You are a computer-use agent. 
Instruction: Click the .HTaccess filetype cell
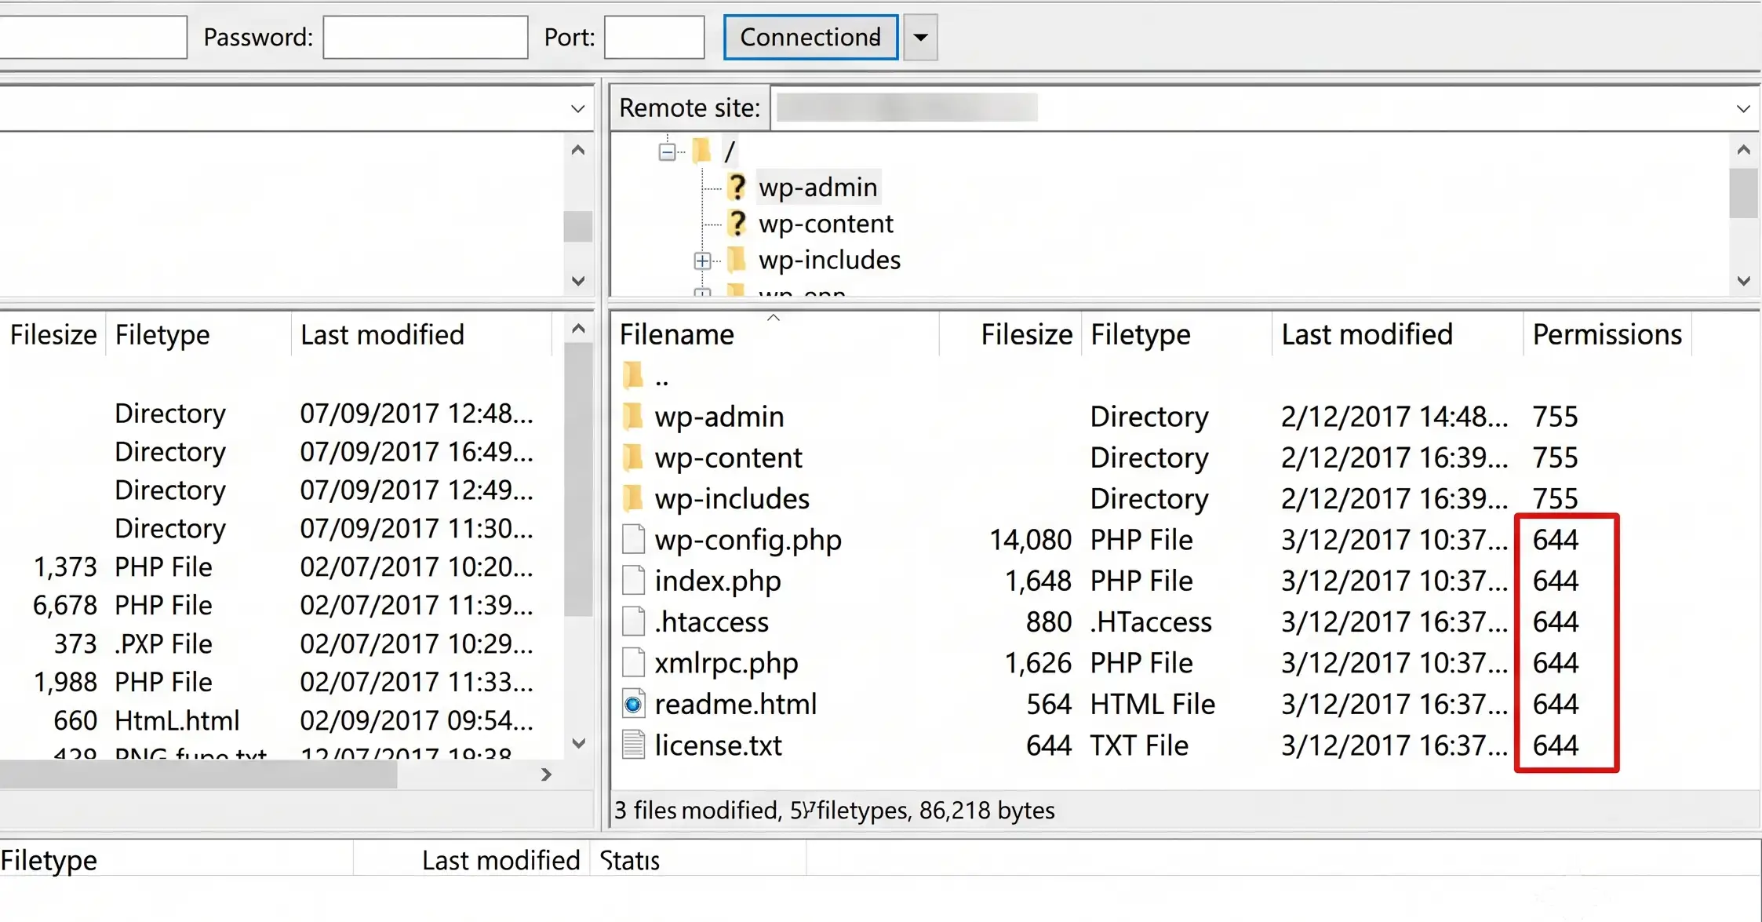point(1151,621)
